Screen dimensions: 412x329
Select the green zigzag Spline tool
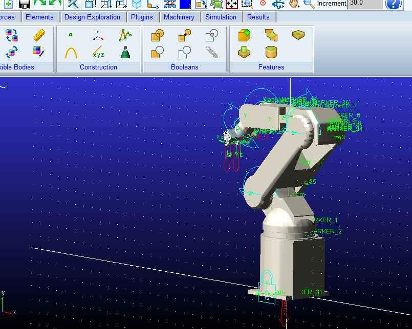tap(125, 35)
